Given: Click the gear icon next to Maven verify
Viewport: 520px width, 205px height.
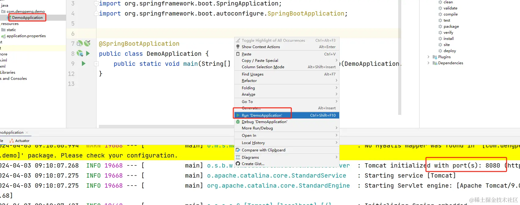Looking at the screenshot, I should pos(440,33).
